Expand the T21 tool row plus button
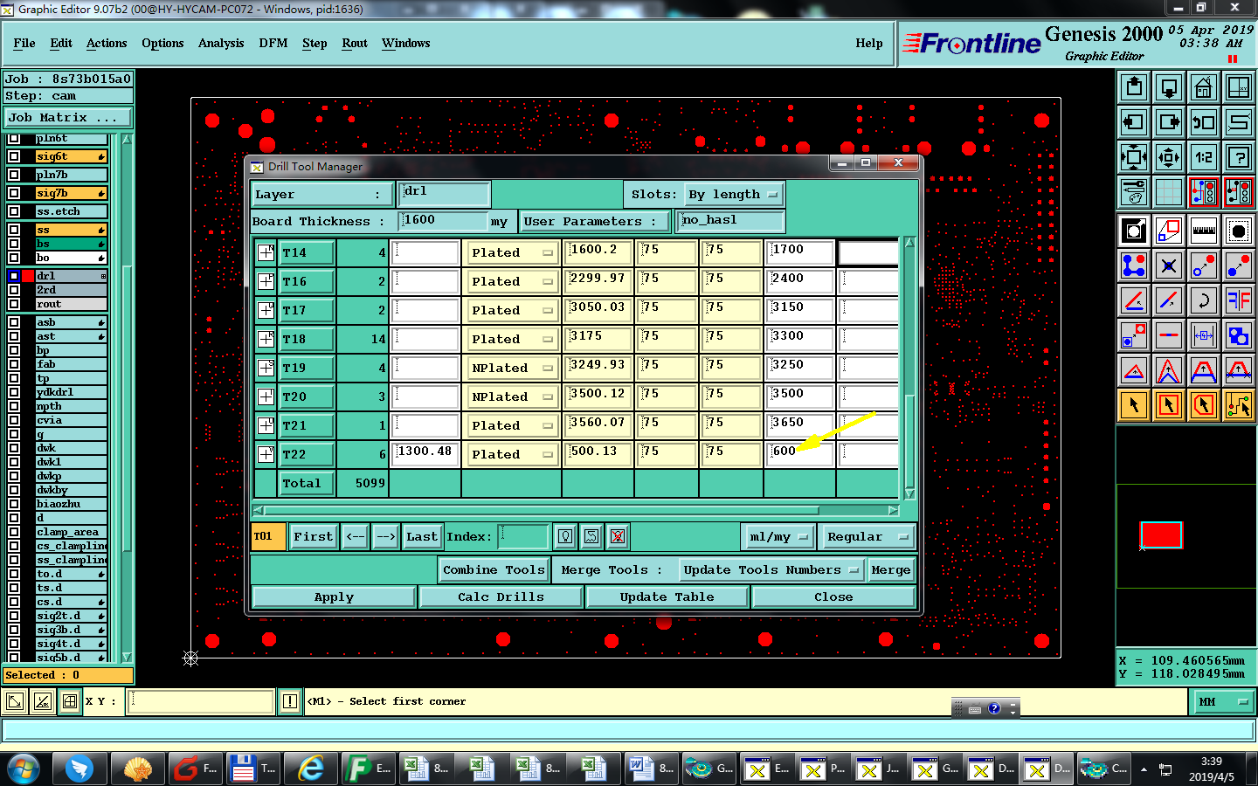Viewport: 1258px width, 786px height. [266, 425]
